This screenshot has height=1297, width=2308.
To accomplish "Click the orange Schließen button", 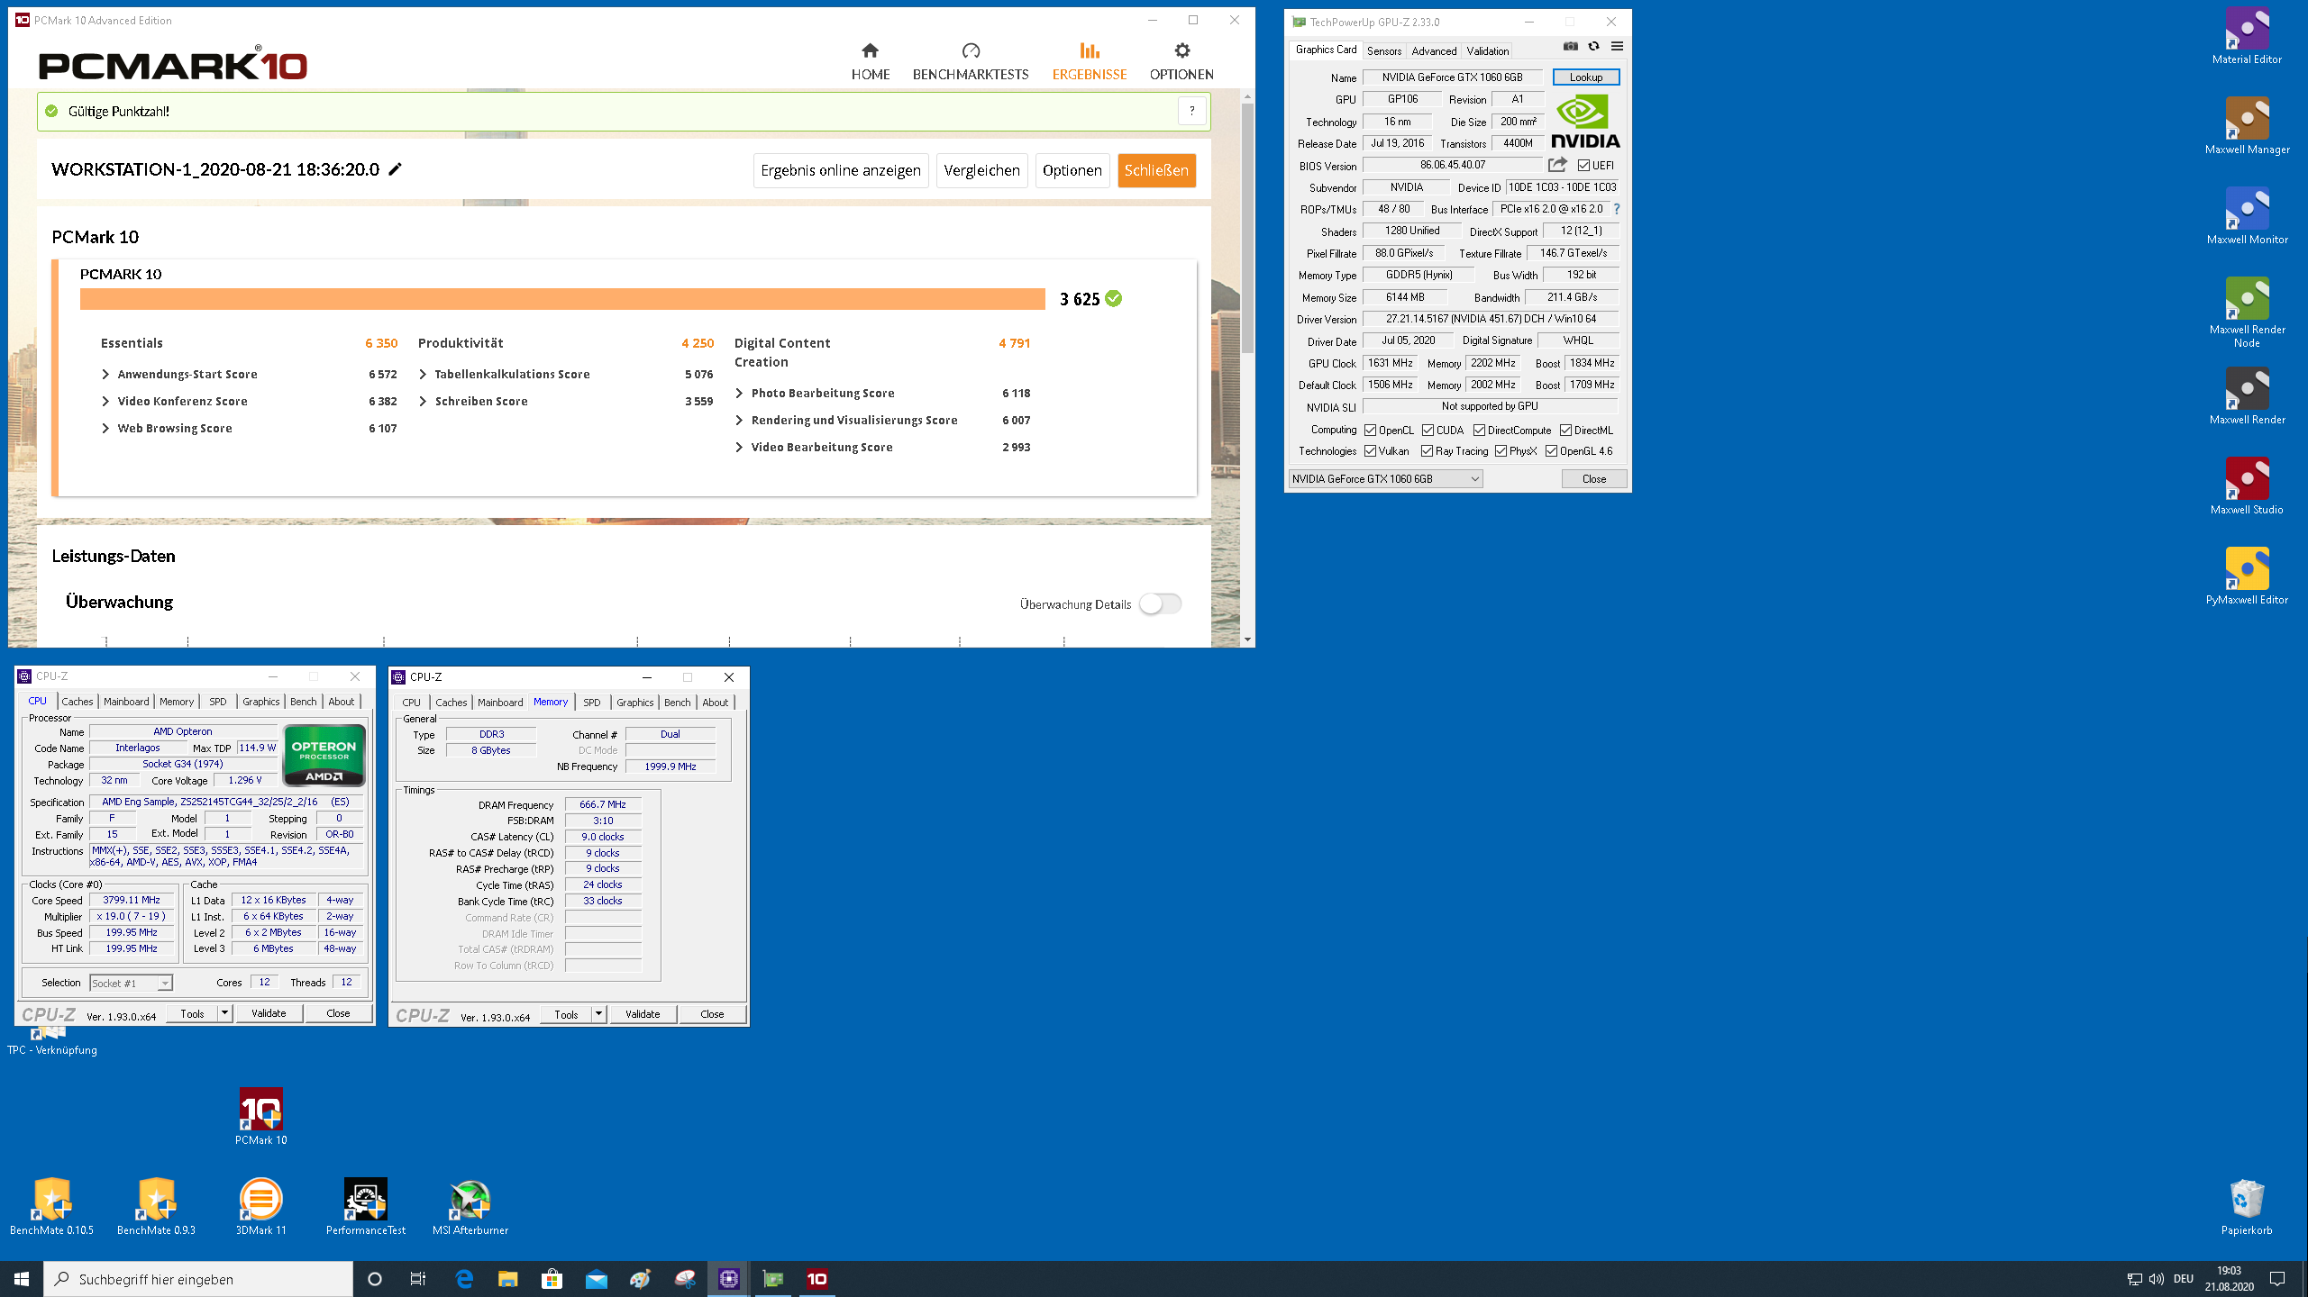I will 1156,170.
